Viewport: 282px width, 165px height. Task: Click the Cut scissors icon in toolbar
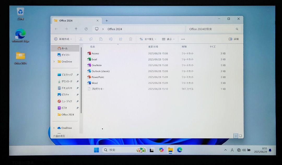81,39
